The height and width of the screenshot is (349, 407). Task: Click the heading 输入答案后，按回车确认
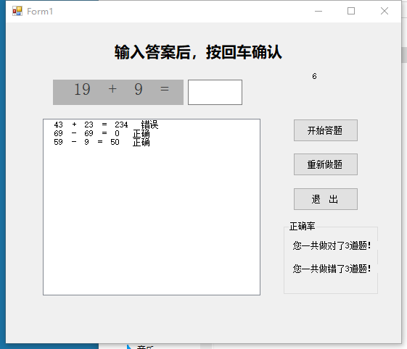pos(198,52)
